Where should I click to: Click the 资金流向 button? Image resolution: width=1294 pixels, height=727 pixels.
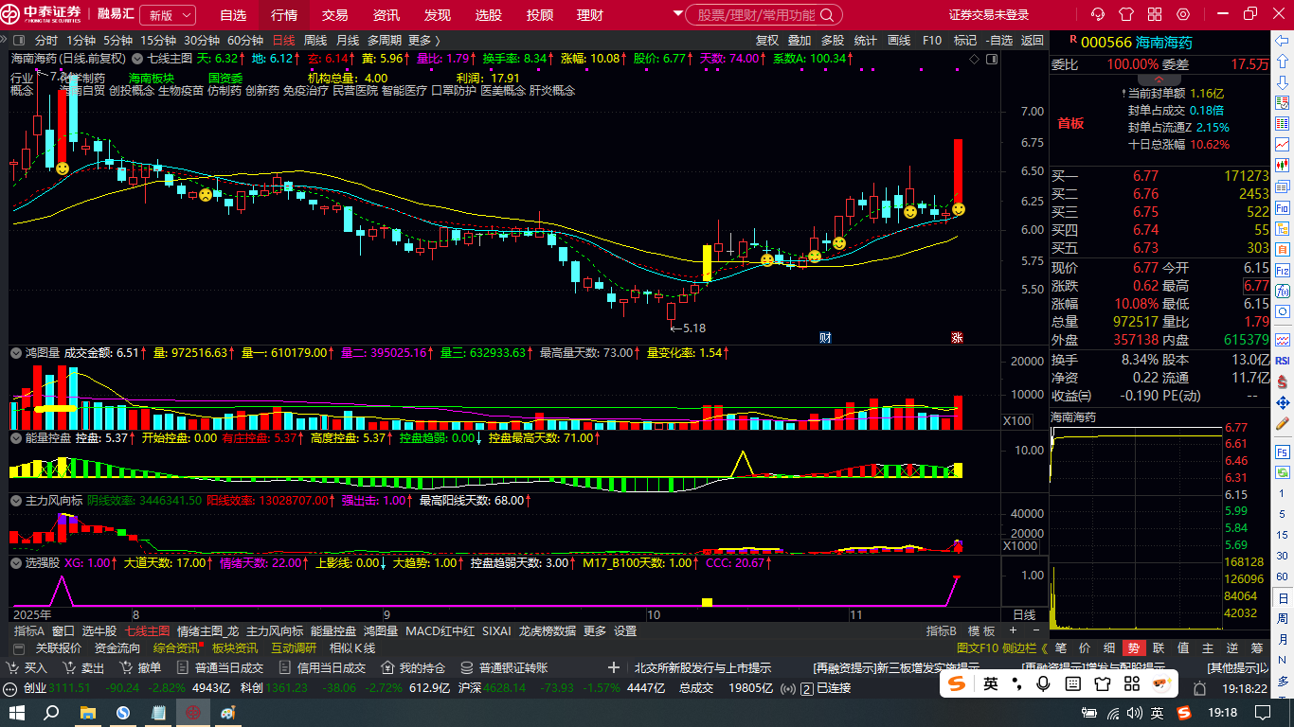pyautogui.click(x=117, y=648)
